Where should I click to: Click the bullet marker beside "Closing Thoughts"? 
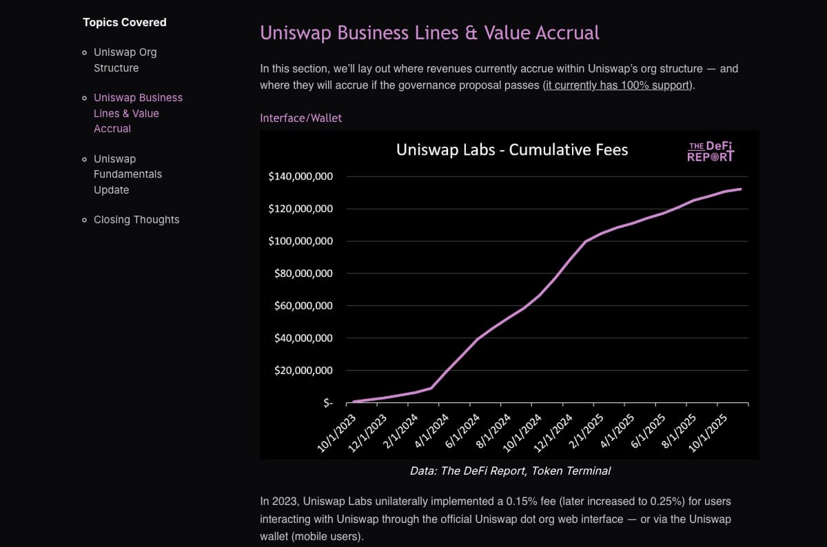[x=84, y=219]
